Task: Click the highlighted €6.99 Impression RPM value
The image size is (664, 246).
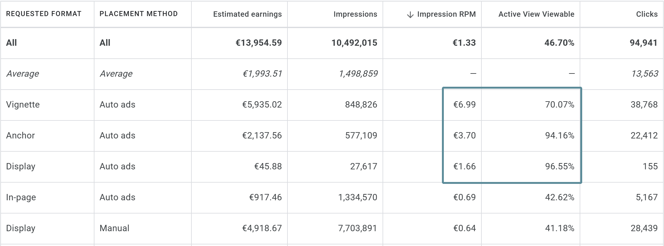Action: click(x=465, y=104)
